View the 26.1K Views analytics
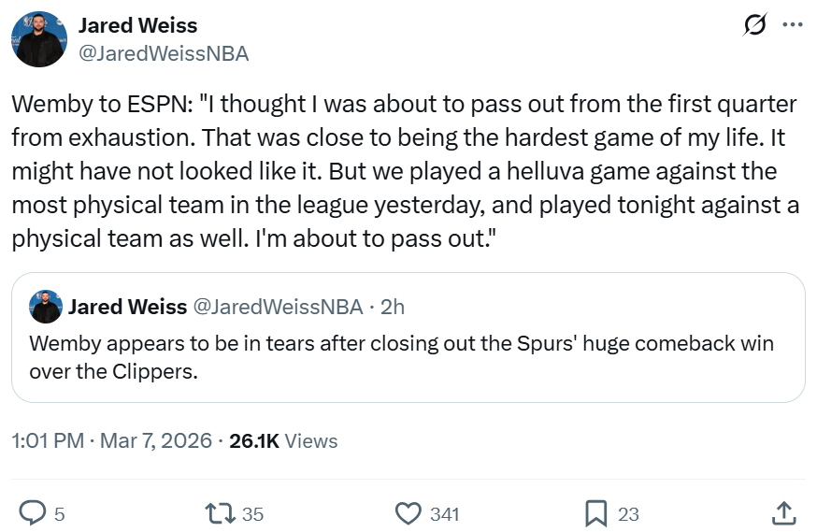 coord(283,440)
